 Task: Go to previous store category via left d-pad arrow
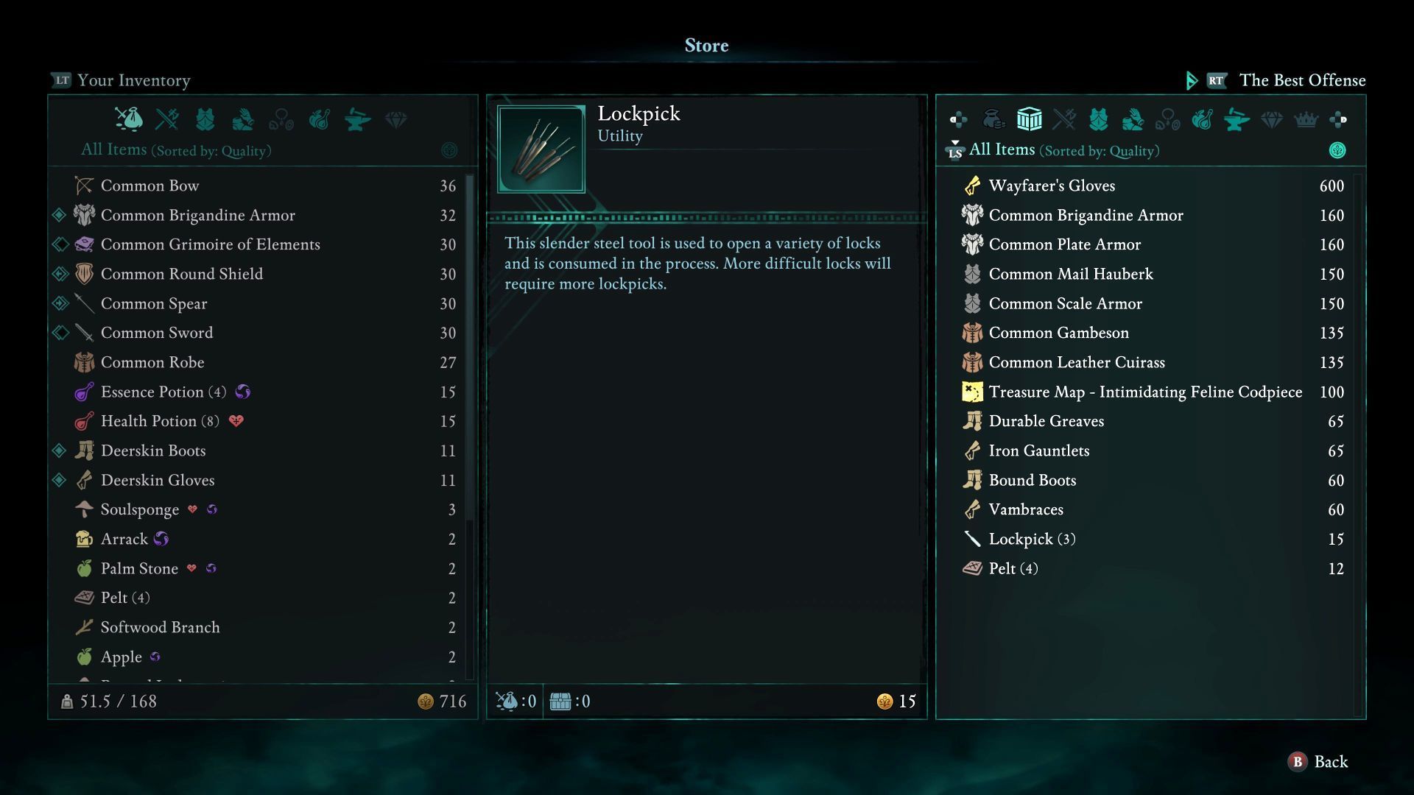958,119
